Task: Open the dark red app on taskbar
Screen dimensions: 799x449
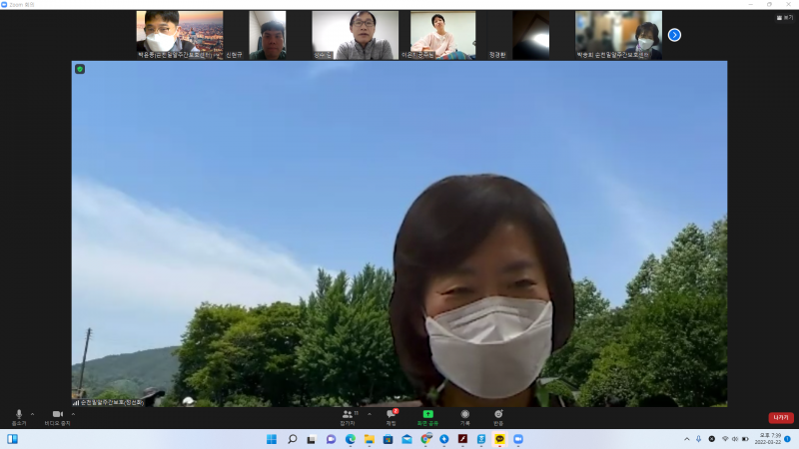Action: click(x=462, y=439)
